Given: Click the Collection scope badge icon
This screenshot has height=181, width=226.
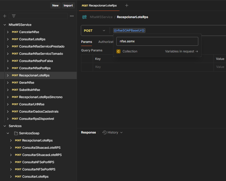Looking at the screenshot, I should [118, 51].
